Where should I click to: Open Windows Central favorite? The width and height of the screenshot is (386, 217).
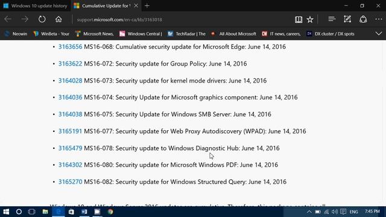[141, 34]
